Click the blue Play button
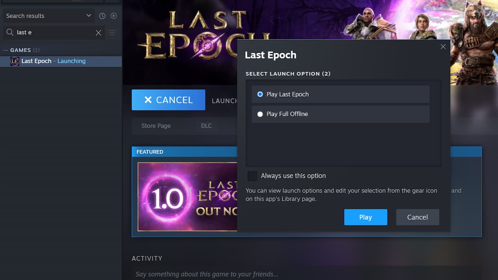 click(x=366, y=217)
